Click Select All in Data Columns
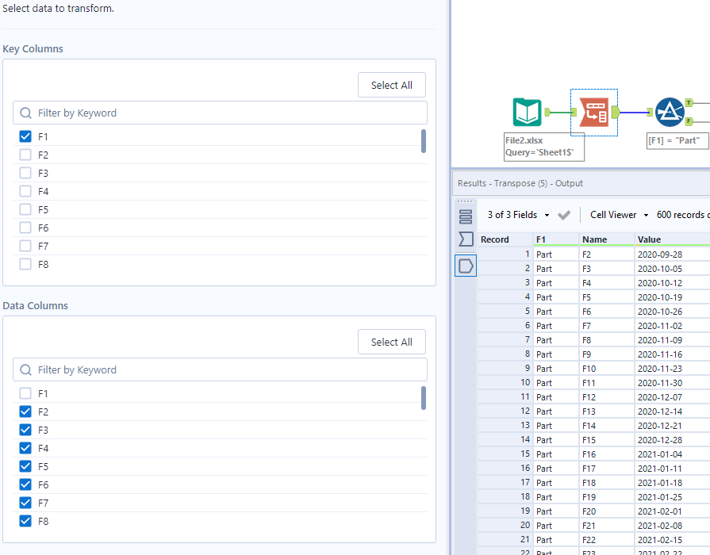The height and width of the screenshot is (555, 710). coord(391,342)
